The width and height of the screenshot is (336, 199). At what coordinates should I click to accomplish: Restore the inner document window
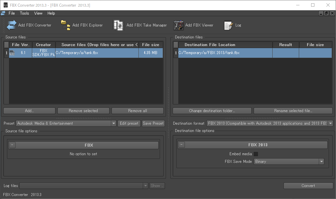click(x=326, y=13)
